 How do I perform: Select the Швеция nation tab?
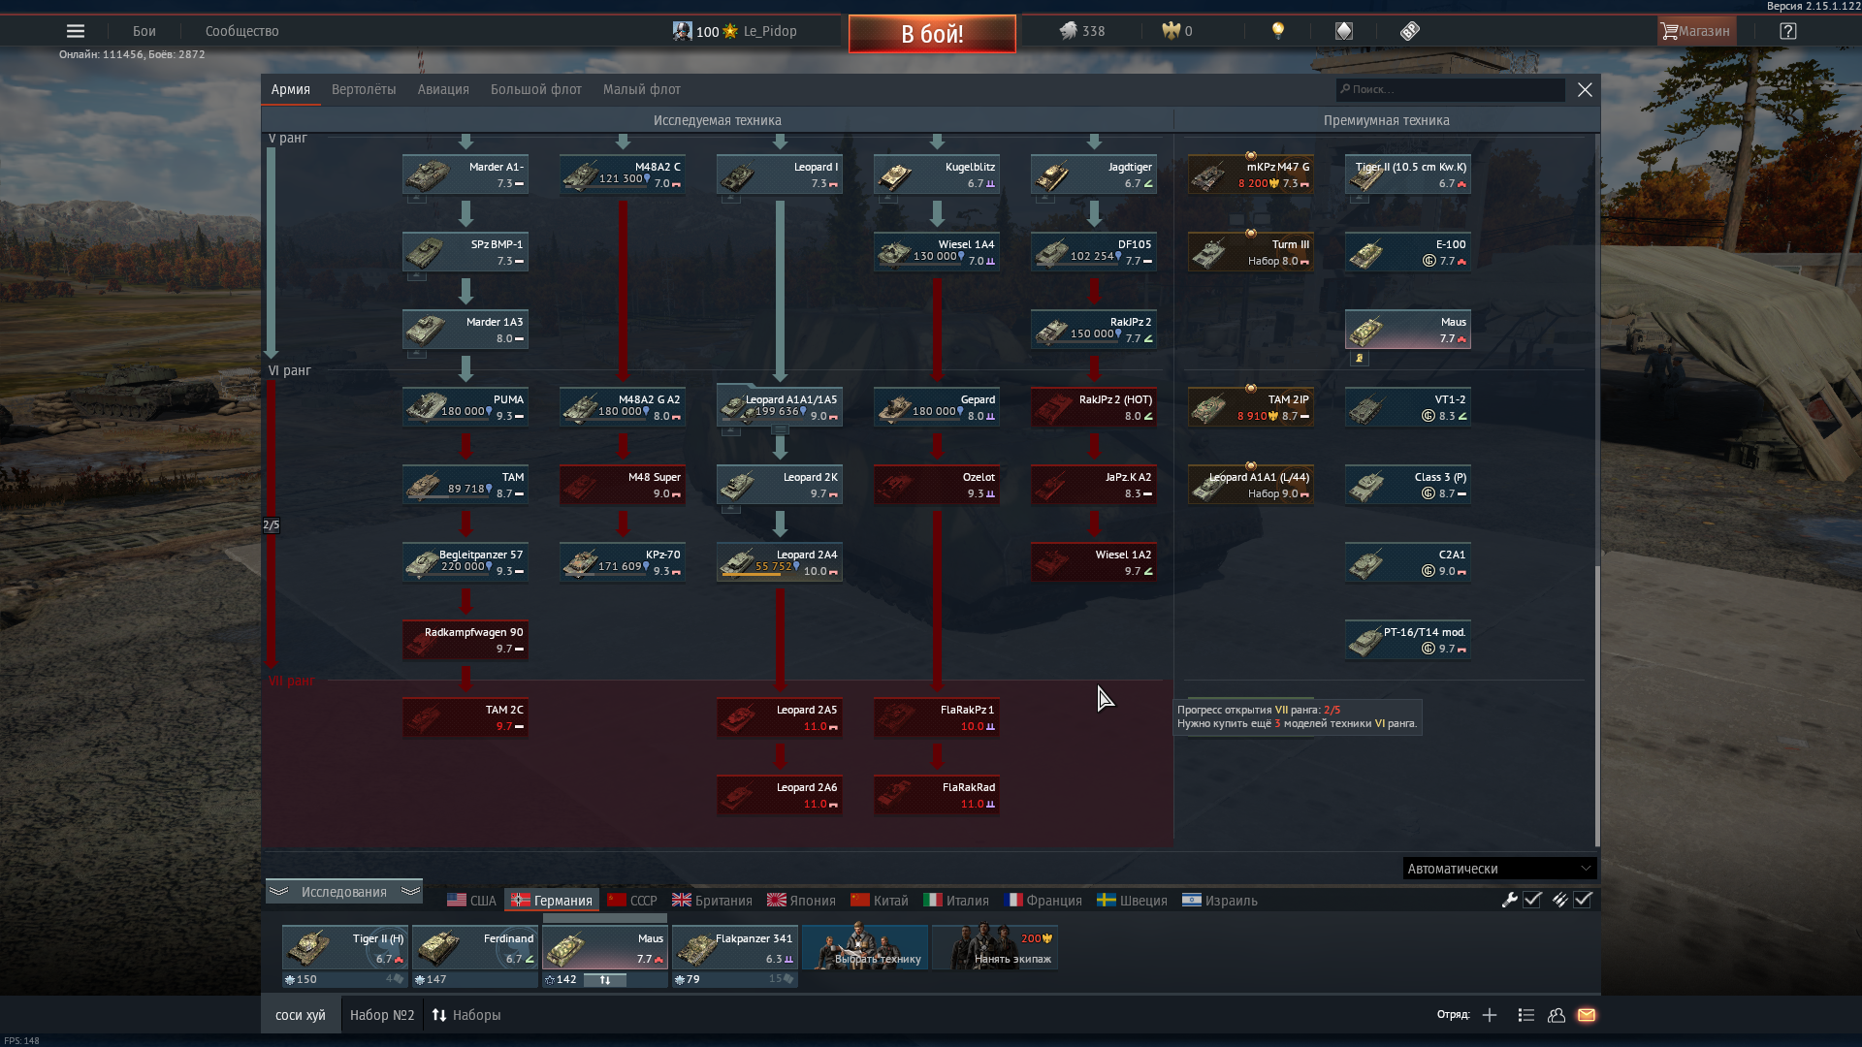pos(1132,901)
